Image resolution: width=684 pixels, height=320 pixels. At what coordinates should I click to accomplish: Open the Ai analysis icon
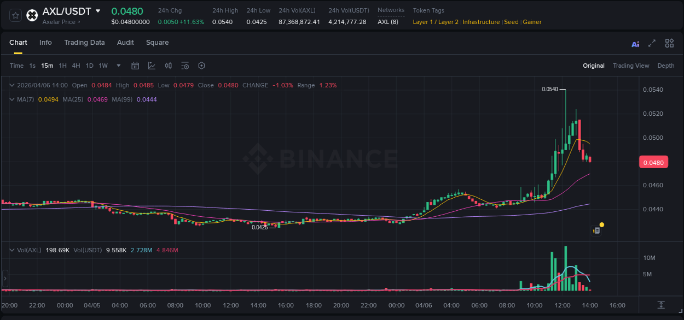point(635,44)
